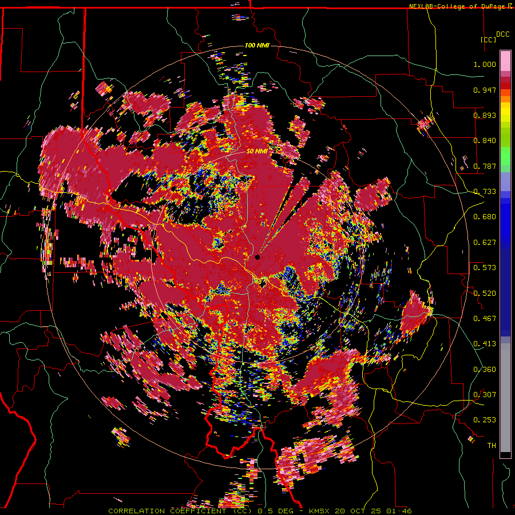515x515 pixels.
Task: Select the 0.787 value on the legend
Action: coord(485,166)
